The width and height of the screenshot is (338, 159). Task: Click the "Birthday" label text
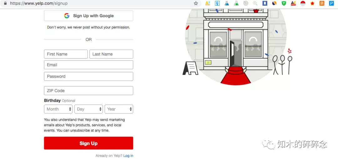(x=52, y=100)
